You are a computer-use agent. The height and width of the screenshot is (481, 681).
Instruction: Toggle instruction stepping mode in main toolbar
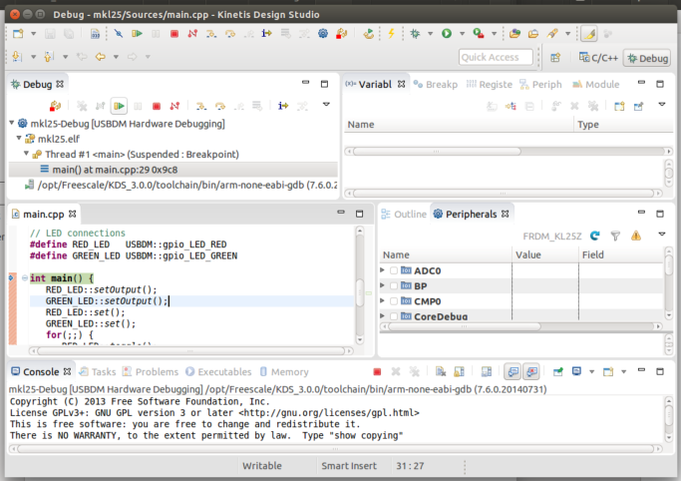click(x=266, y=34)
